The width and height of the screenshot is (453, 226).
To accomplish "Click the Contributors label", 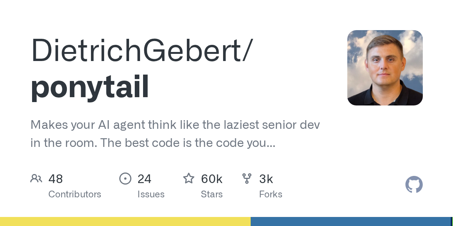I will (x=75, y=194).
